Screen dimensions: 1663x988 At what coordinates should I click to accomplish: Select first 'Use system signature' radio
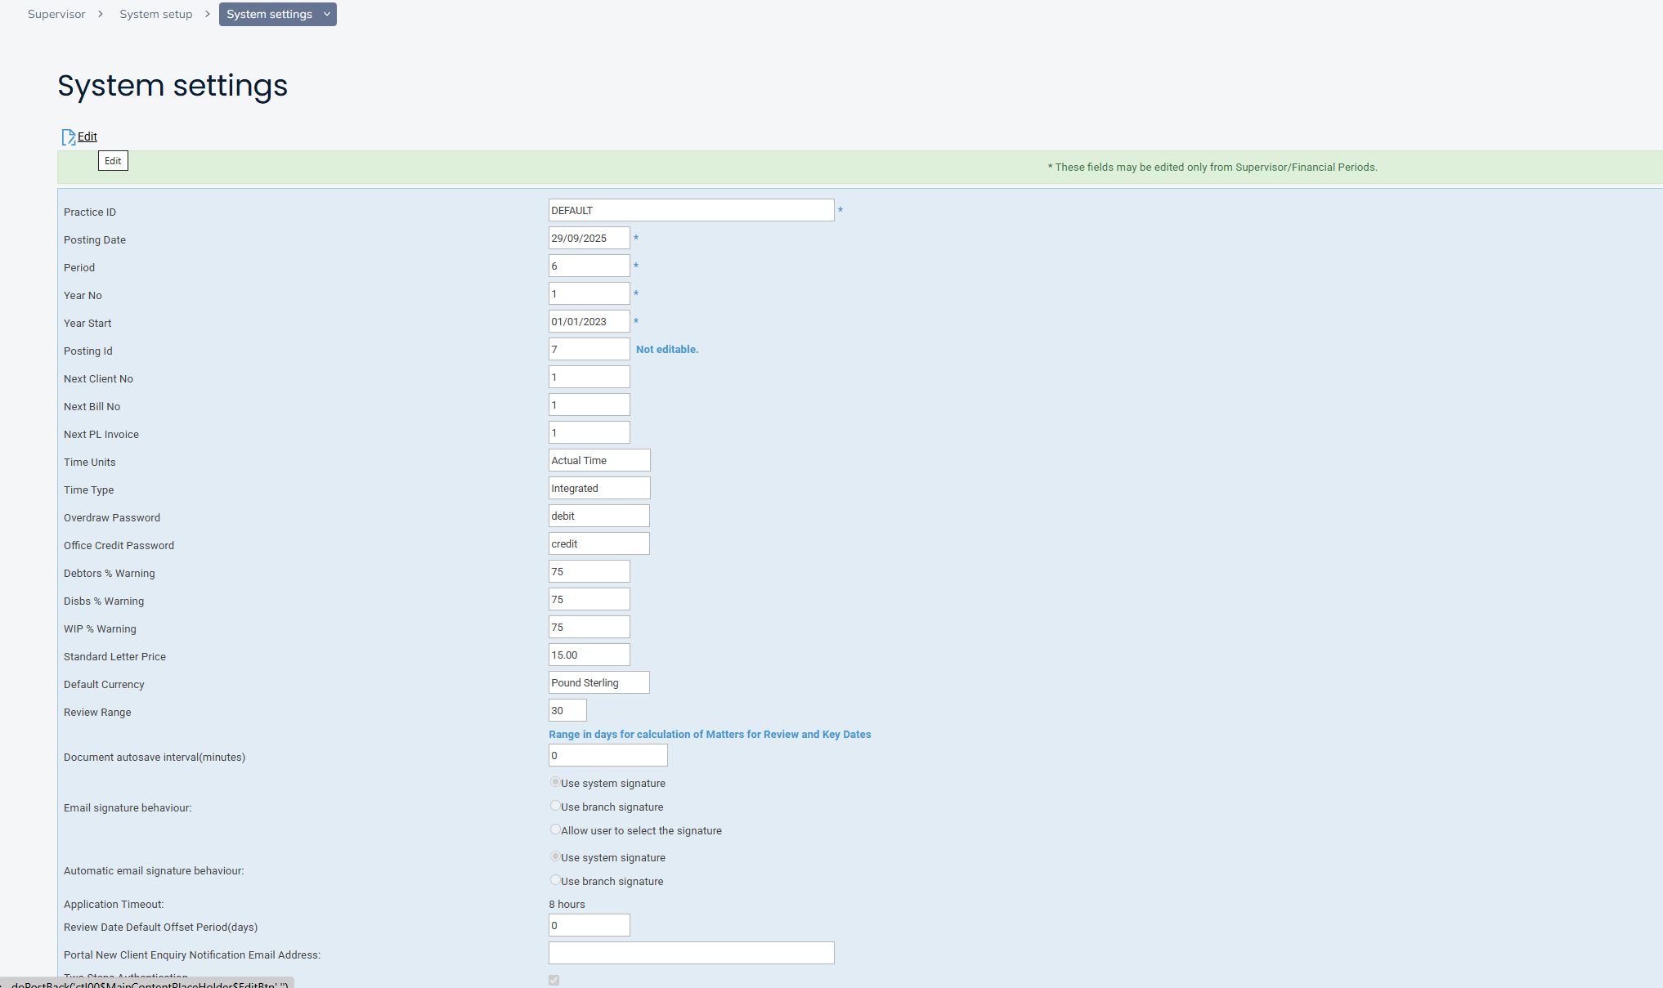click(555, 782)
